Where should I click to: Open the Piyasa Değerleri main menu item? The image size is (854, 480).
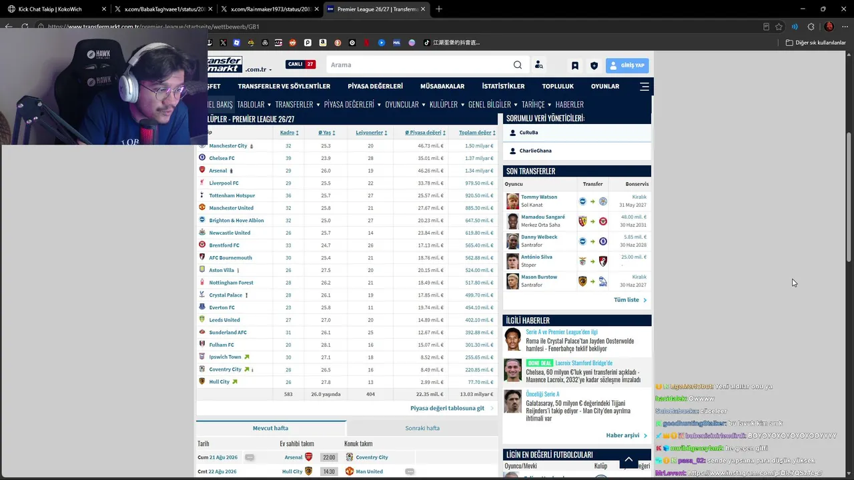click(x=376, y=86)
